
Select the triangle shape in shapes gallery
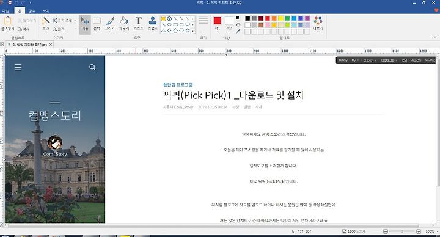tap(163, 31)
